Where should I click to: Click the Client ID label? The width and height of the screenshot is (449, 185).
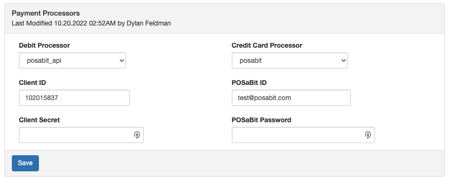[x=32, y=83]
